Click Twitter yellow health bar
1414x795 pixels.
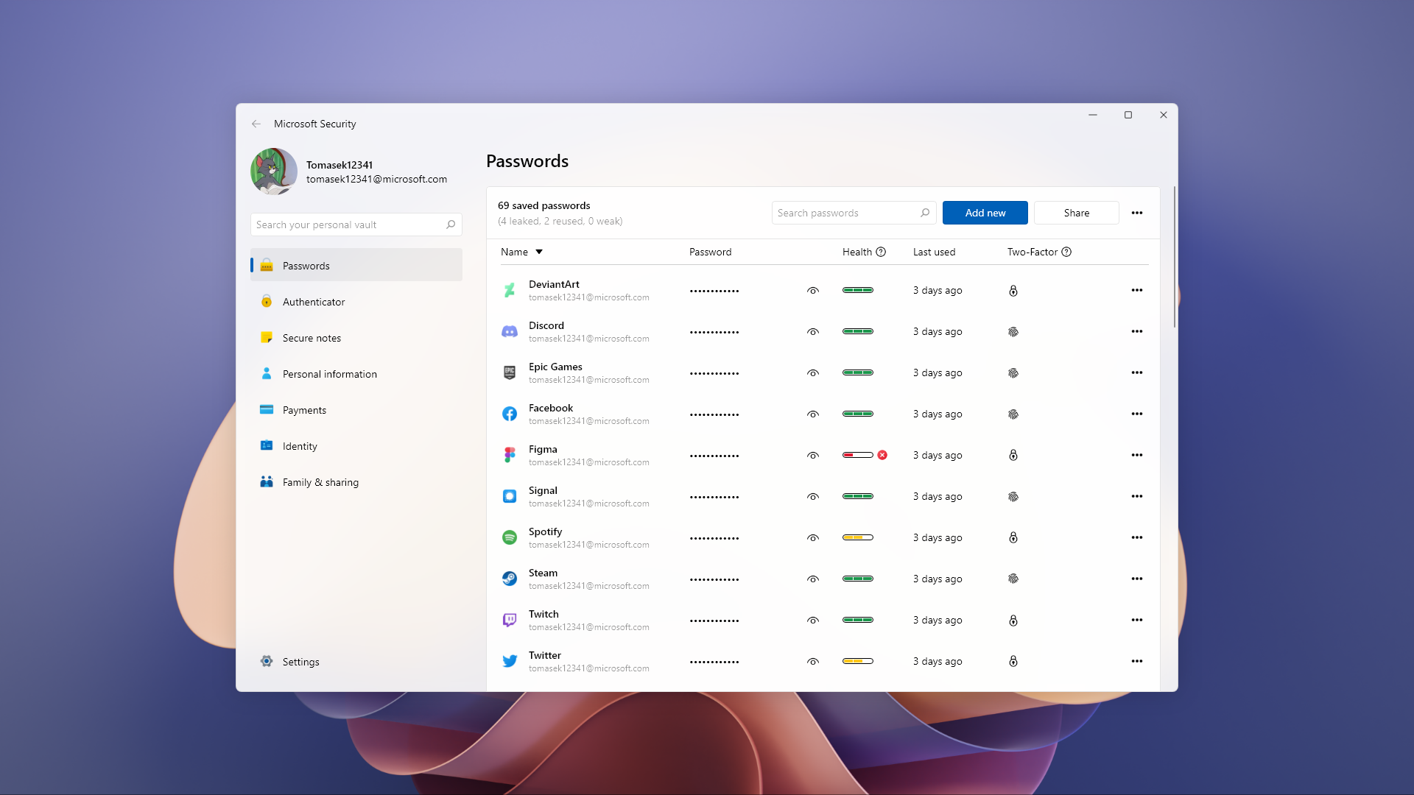pyautogui.click(x=858, y=661)
